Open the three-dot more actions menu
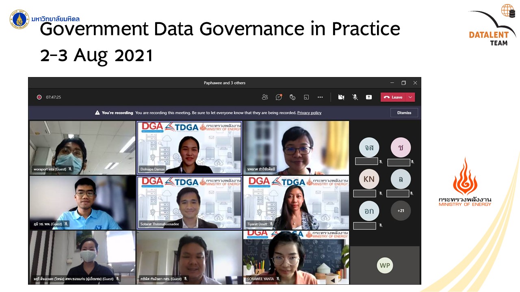This screenshot has height=292, width=520. (320, 97)
